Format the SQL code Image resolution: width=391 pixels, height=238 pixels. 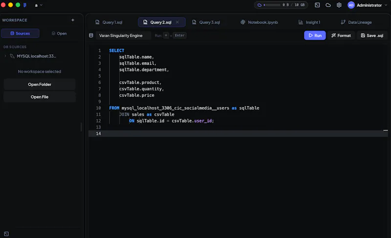coord(341,35)
